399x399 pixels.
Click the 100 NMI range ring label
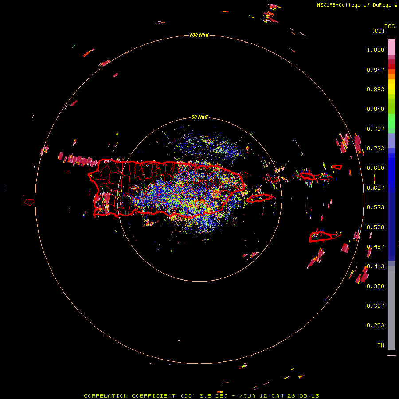pos(199,35)
